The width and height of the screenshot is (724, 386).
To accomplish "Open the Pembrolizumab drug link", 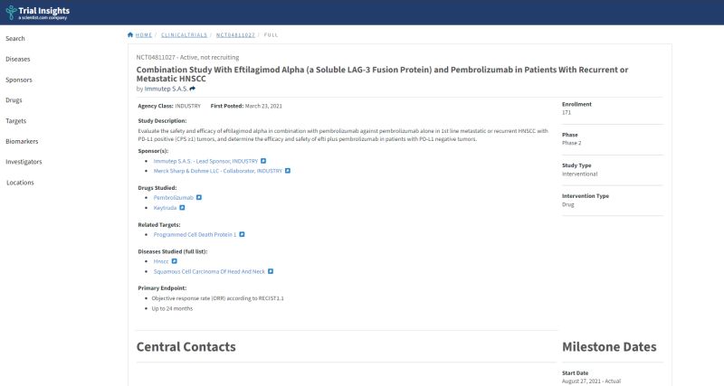I will tap(173, 196).
